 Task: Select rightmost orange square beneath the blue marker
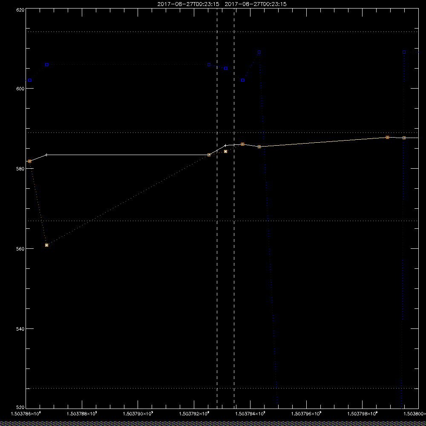tap(404, 138)
